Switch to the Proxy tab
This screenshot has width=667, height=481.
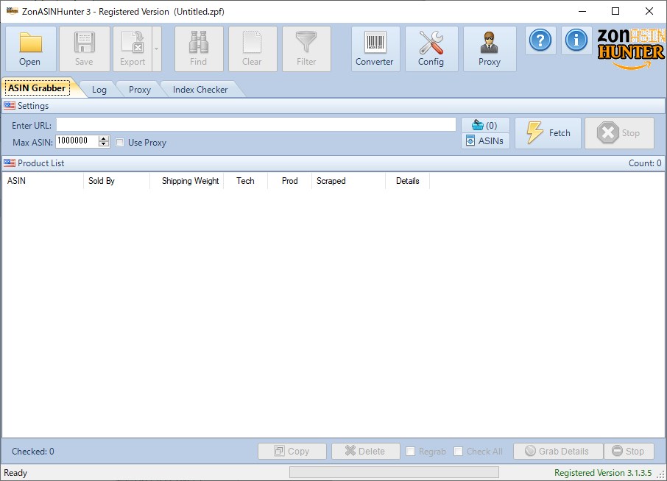(x=140, y=90)
